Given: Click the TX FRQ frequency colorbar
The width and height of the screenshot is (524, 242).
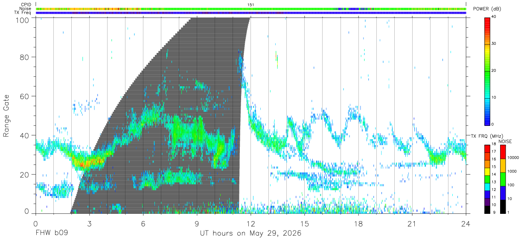Looking at the screenshot, I should [x=487, y=178].
